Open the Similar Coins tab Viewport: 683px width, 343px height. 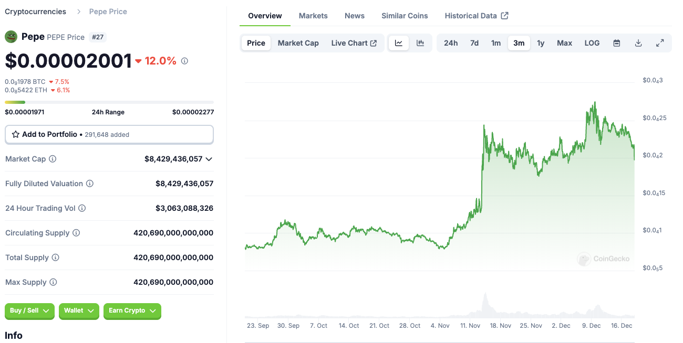(x=405, y=16)
